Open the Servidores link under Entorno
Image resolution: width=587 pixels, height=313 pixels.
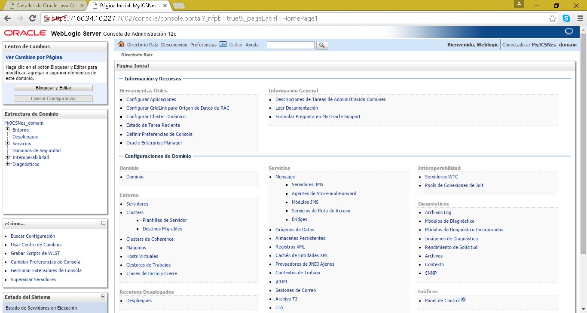coord(137,204)
